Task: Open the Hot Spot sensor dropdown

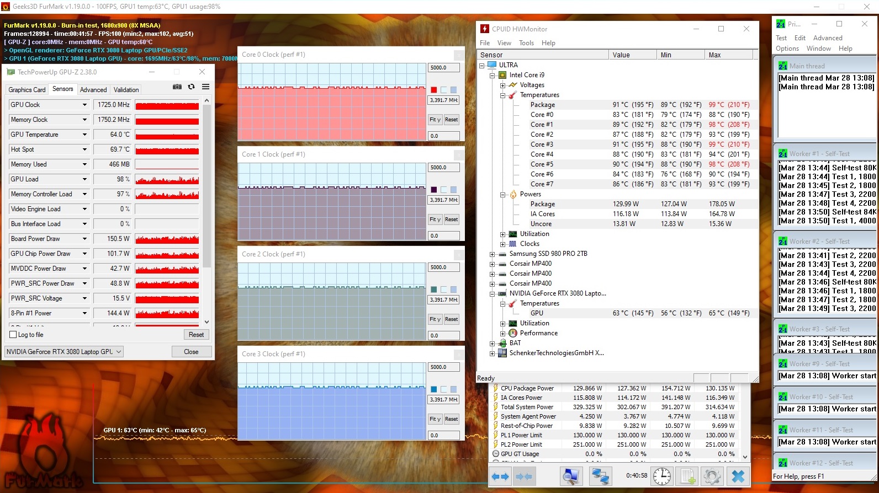Action: 84,149
